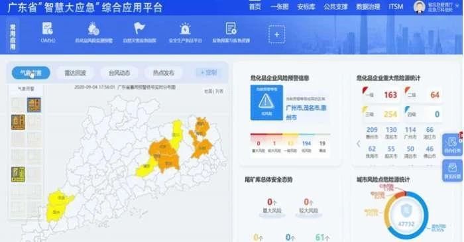
Task: Click the level-three count 254
Action: 390,114
